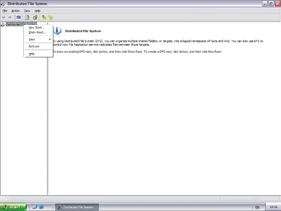Click the Windows Start button
The image size is (281, 211).
(x=13, y=207)
